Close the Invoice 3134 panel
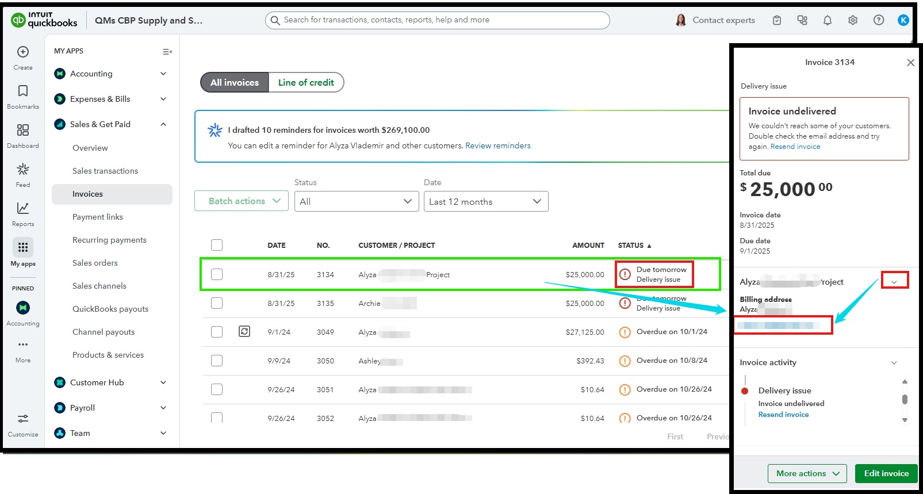The height and width of the screenshot is (494, 923). 910,62
